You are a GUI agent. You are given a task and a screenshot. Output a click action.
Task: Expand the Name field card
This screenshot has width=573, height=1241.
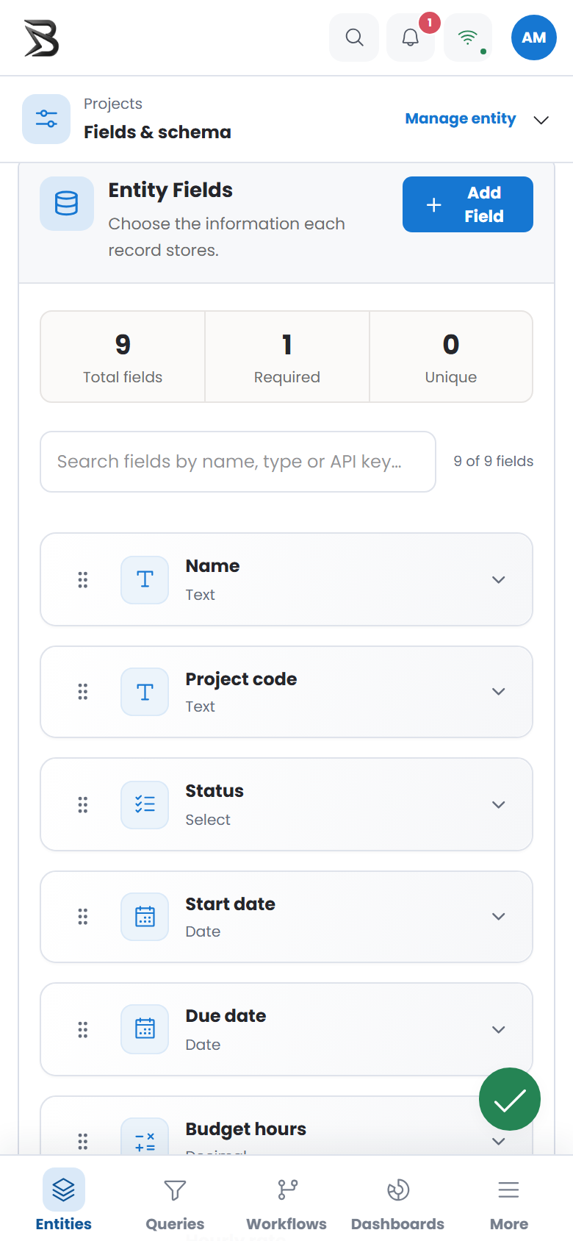pyautogui.click(x=499, y=580)
